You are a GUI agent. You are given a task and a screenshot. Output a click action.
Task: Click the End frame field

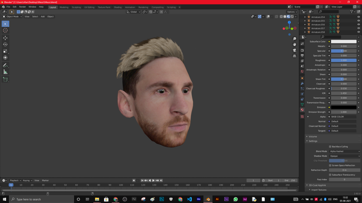tap(290, 180)
